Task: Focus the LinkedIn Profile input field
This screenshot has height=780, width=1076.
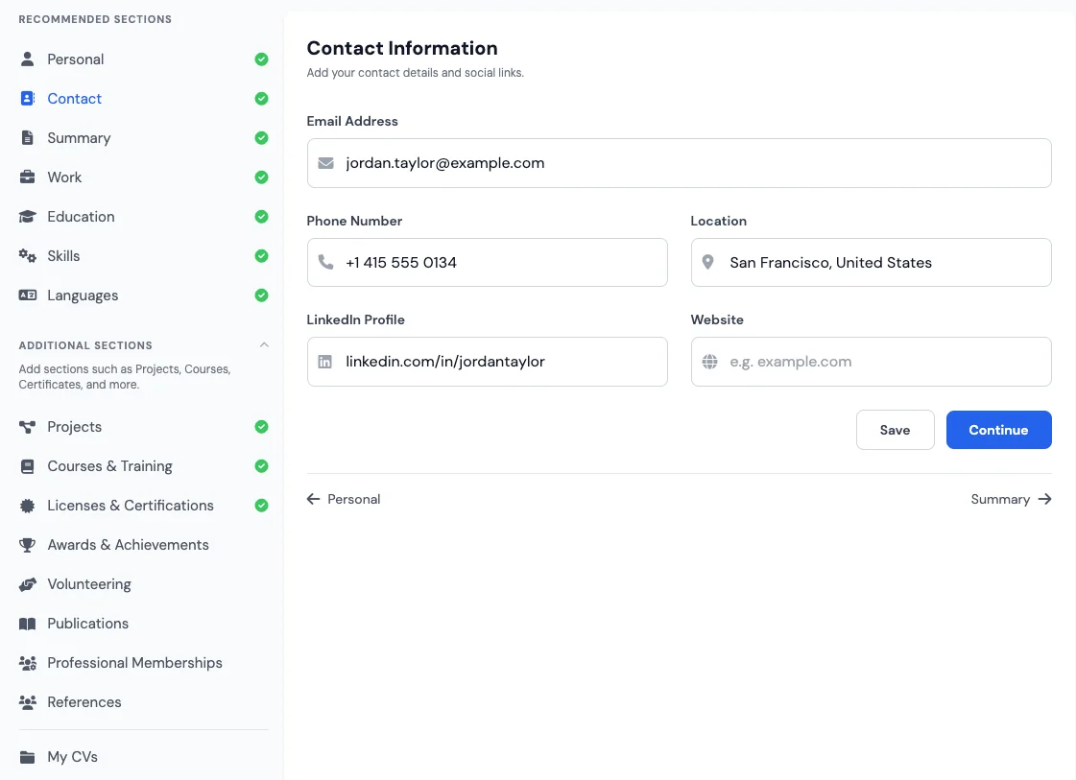Action: tap(488, 362)
